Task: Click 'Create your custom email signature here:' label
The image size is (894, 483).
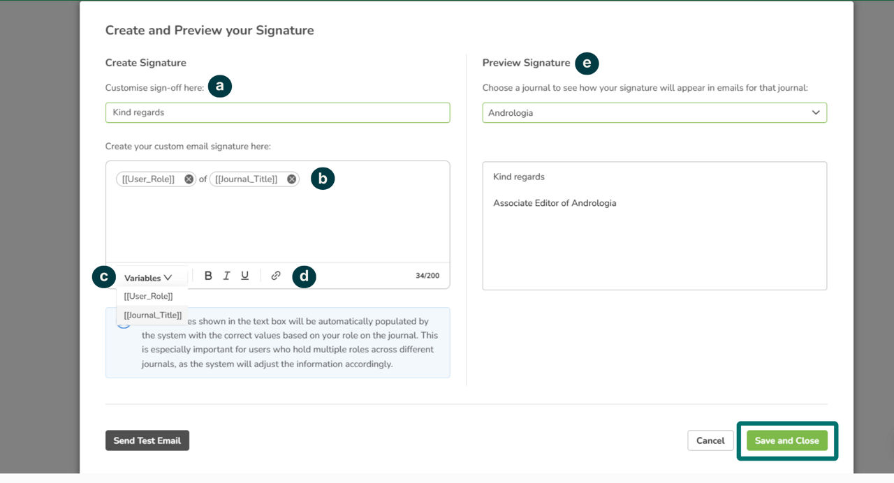Action: [x=188, y=146]
